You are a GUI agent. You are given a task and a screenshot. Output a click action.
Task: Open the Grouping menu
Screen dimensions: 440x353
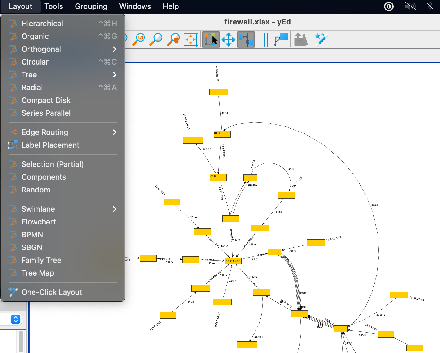(x=91, y=6)
